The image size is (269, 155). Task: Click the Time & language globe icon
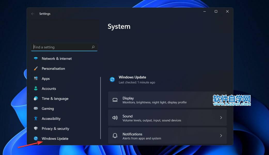[36, 98]
